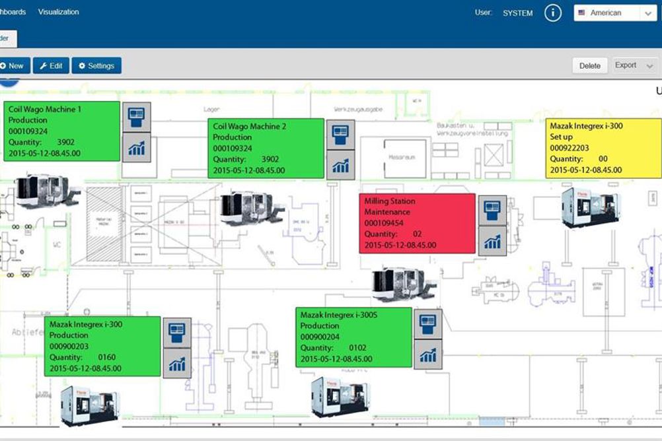Open the American language dropdown
This screenshot has height=441, width=662.
(x=614, y=13)
